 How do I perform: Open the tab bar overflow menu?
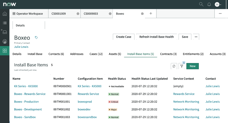pyautogui.click(x=220, y=13)
